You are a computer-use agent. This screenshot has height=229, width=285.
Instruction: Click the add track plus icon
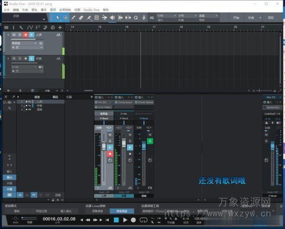60,28
